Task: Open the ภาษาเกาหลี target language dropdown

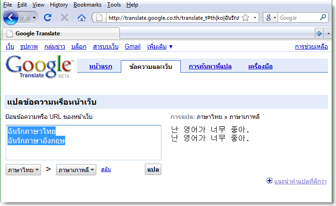Action: click(x=76, y=170)
